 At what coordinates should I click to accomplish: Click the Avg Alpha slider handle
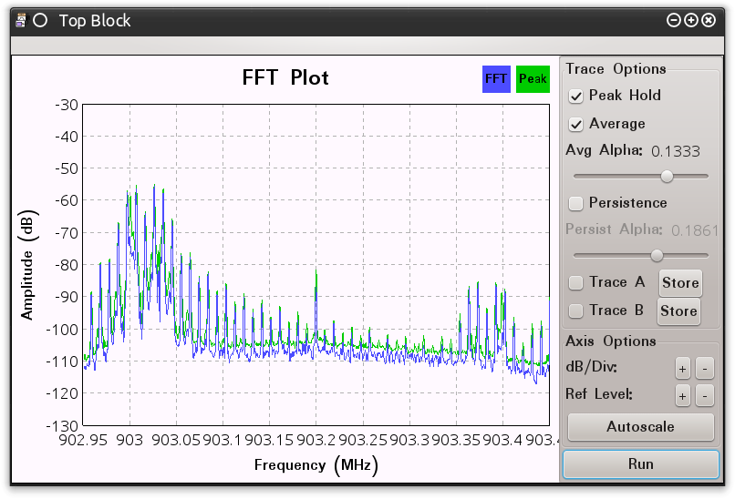point(667,177)
